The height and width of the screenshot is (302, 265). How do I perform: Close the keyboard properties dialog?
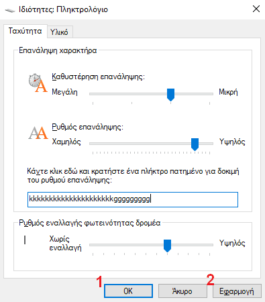256,9
